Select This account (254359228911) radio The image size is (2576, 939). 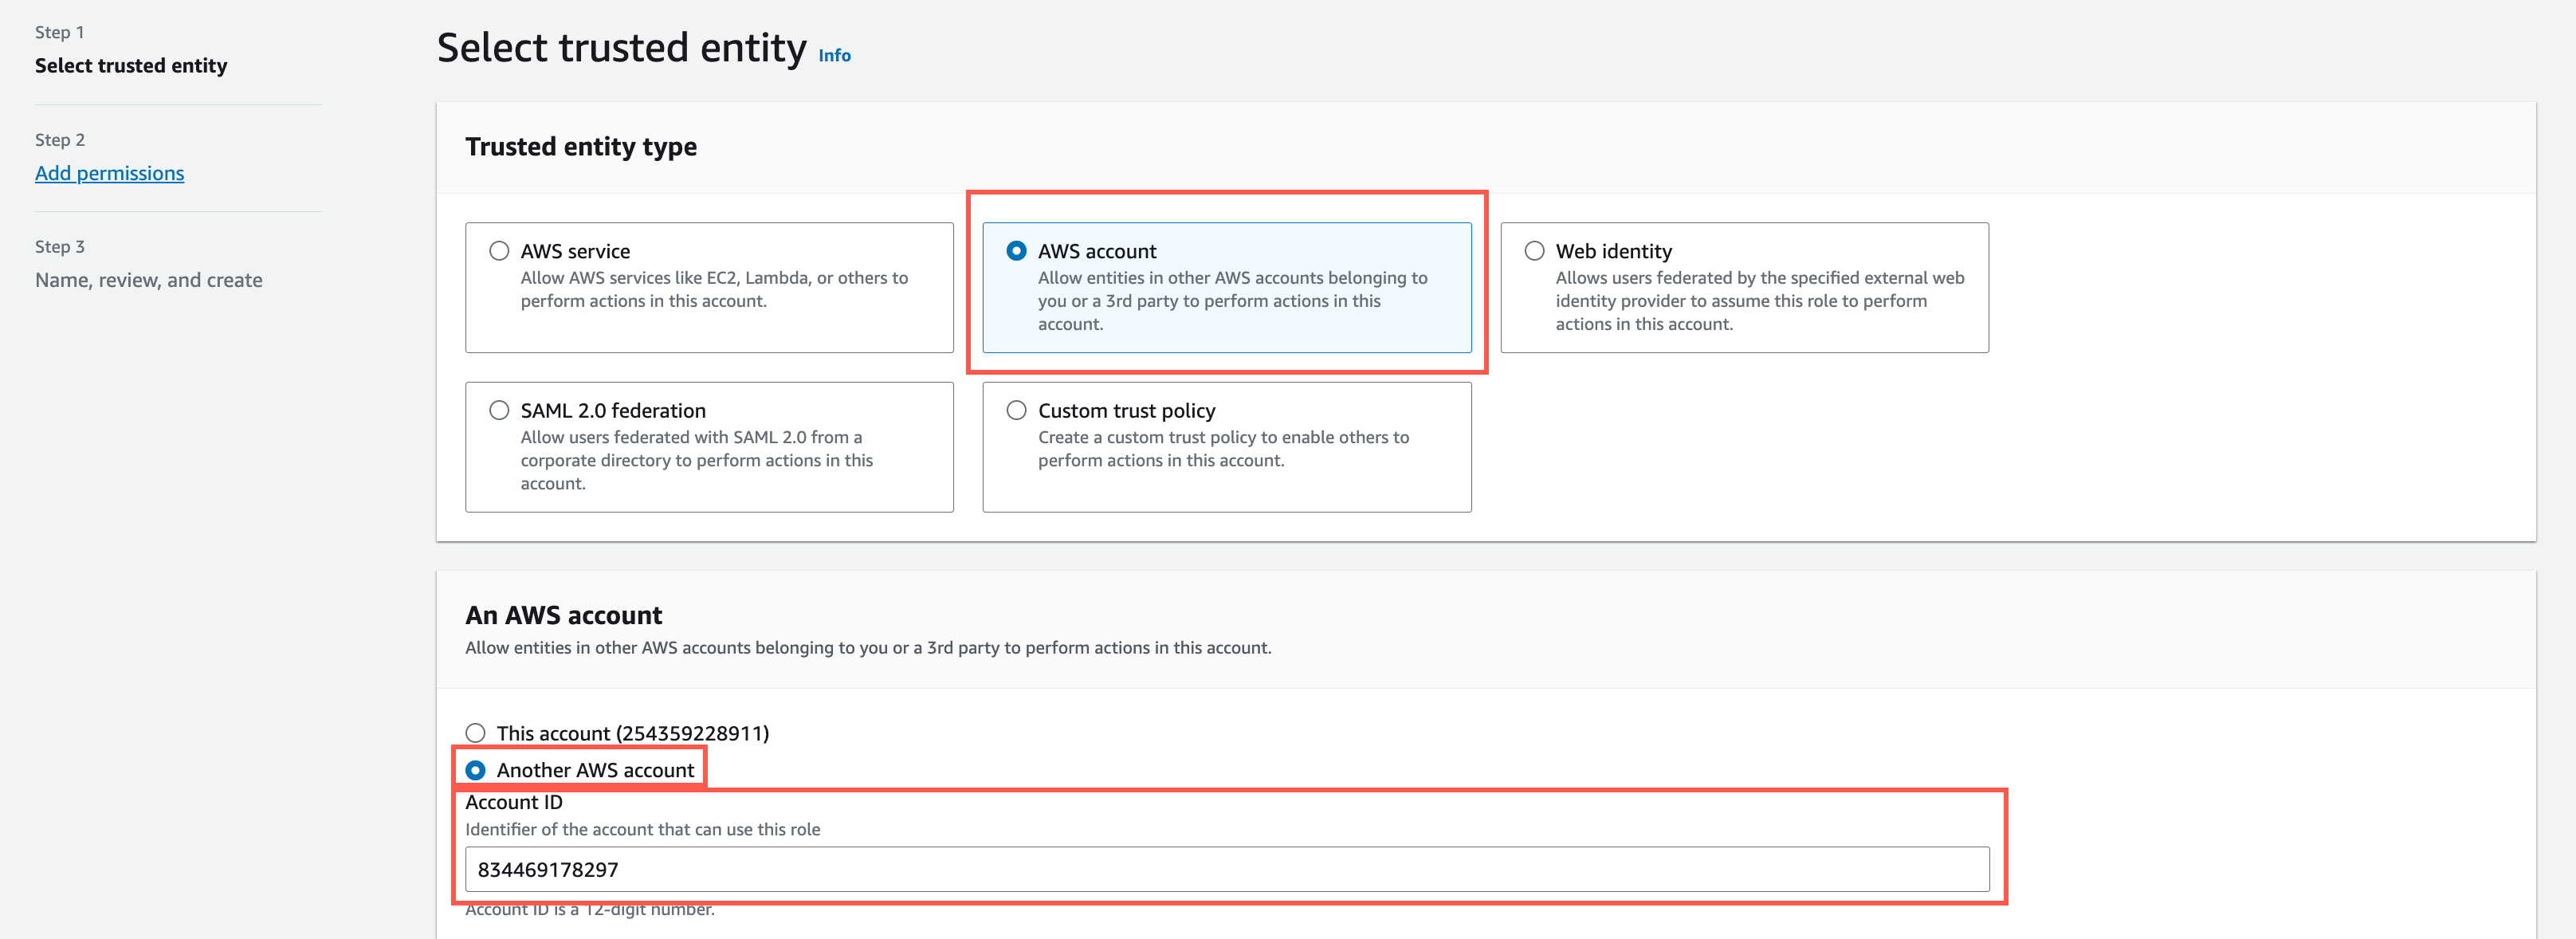[475, 733]
